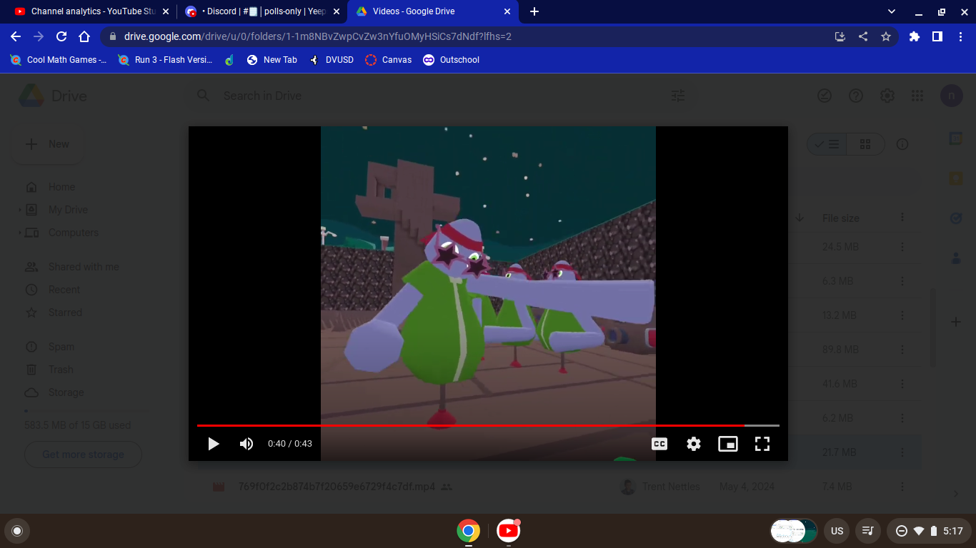Open the Chrome three-dot menu
976x548 pixels.
click(960, 36)
